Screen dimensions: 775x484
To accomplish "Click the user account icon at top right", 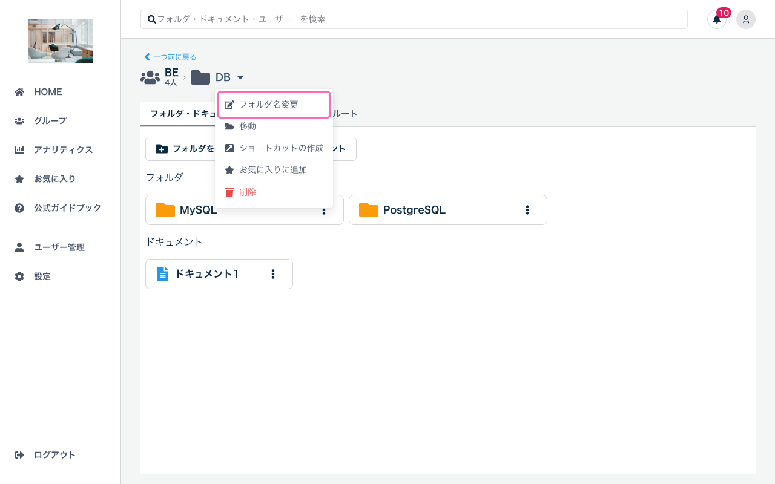I will click(746, 19).
